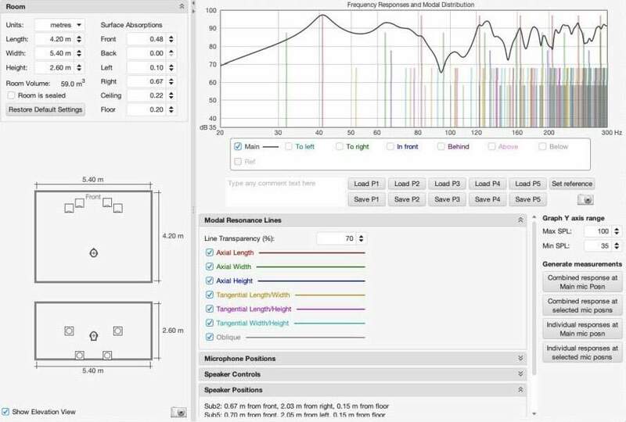
Task: Click the Load P1 button
Action: (x=367, y=184)
